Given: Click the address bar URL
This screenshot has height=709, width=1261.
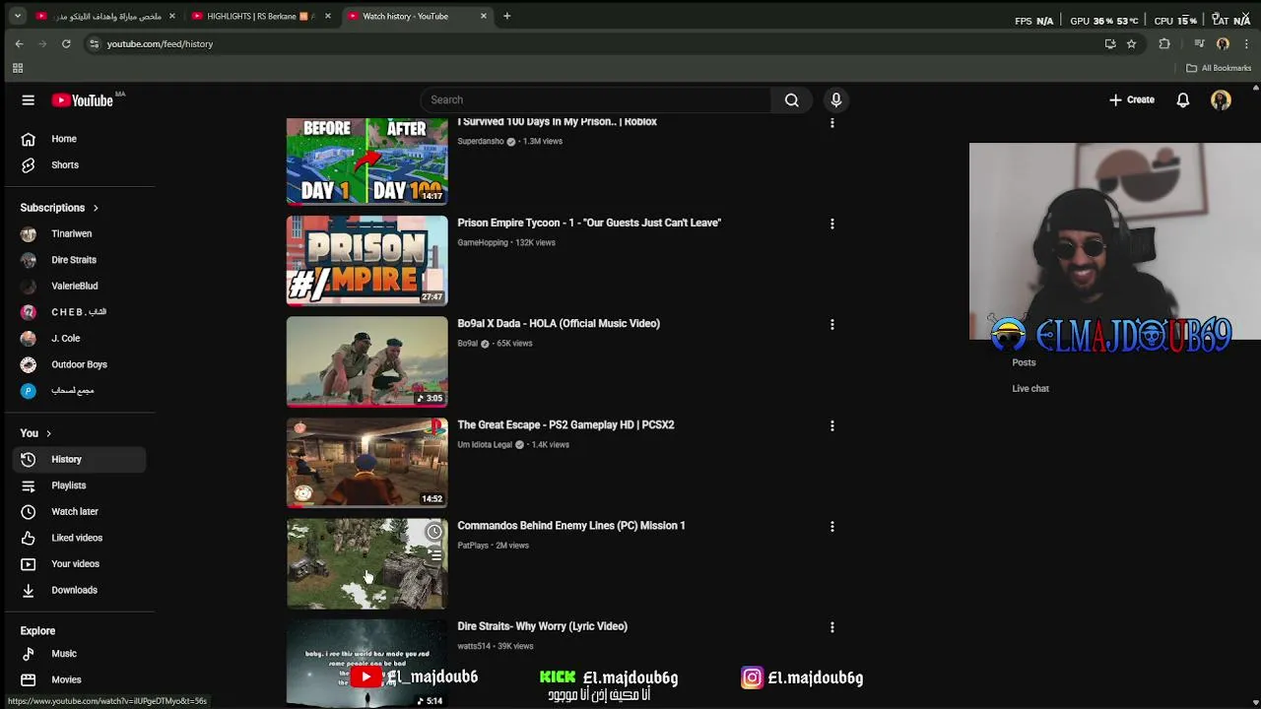Looking at the screenshot, I should [x=160, y=43].
